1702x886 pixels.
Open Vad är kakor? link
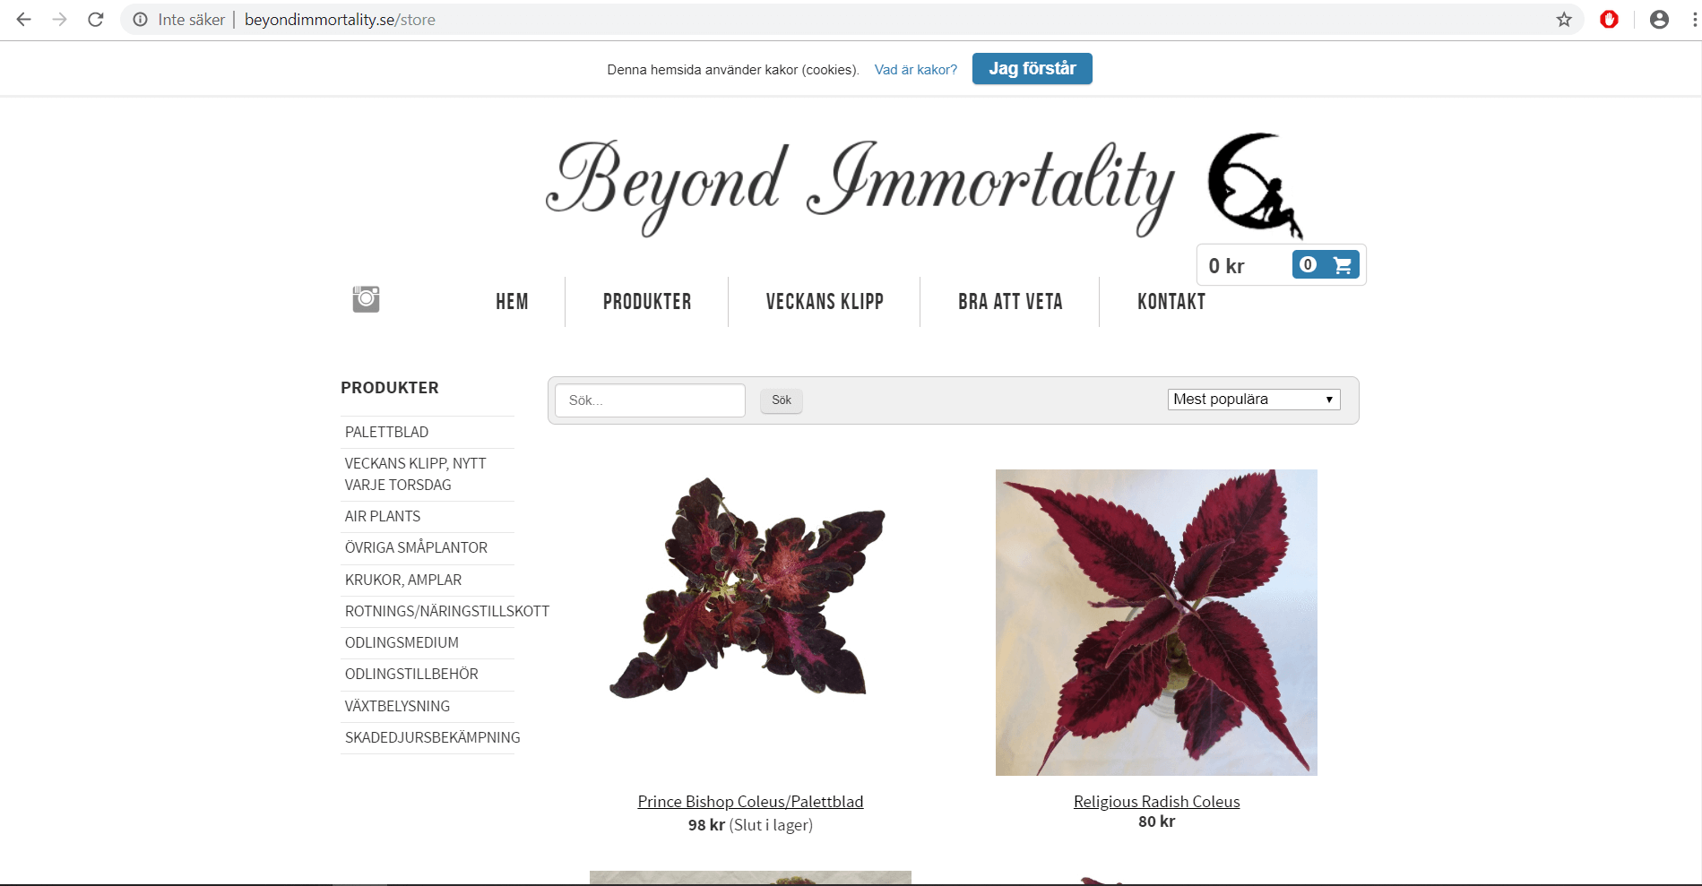point(916,70)
